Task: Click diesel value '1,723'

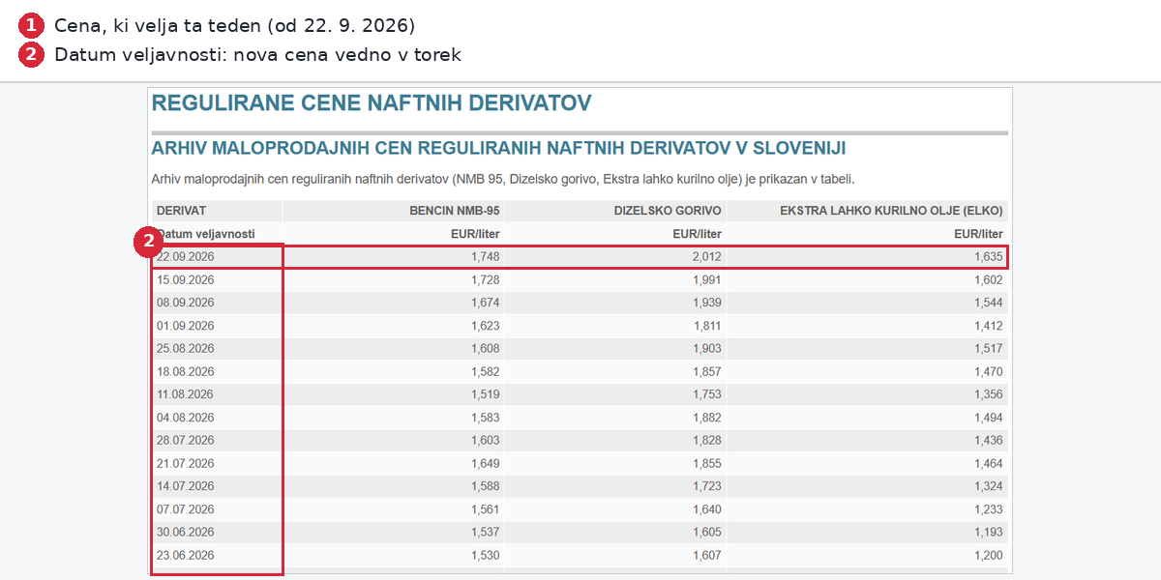Action: tap(707, 486)
